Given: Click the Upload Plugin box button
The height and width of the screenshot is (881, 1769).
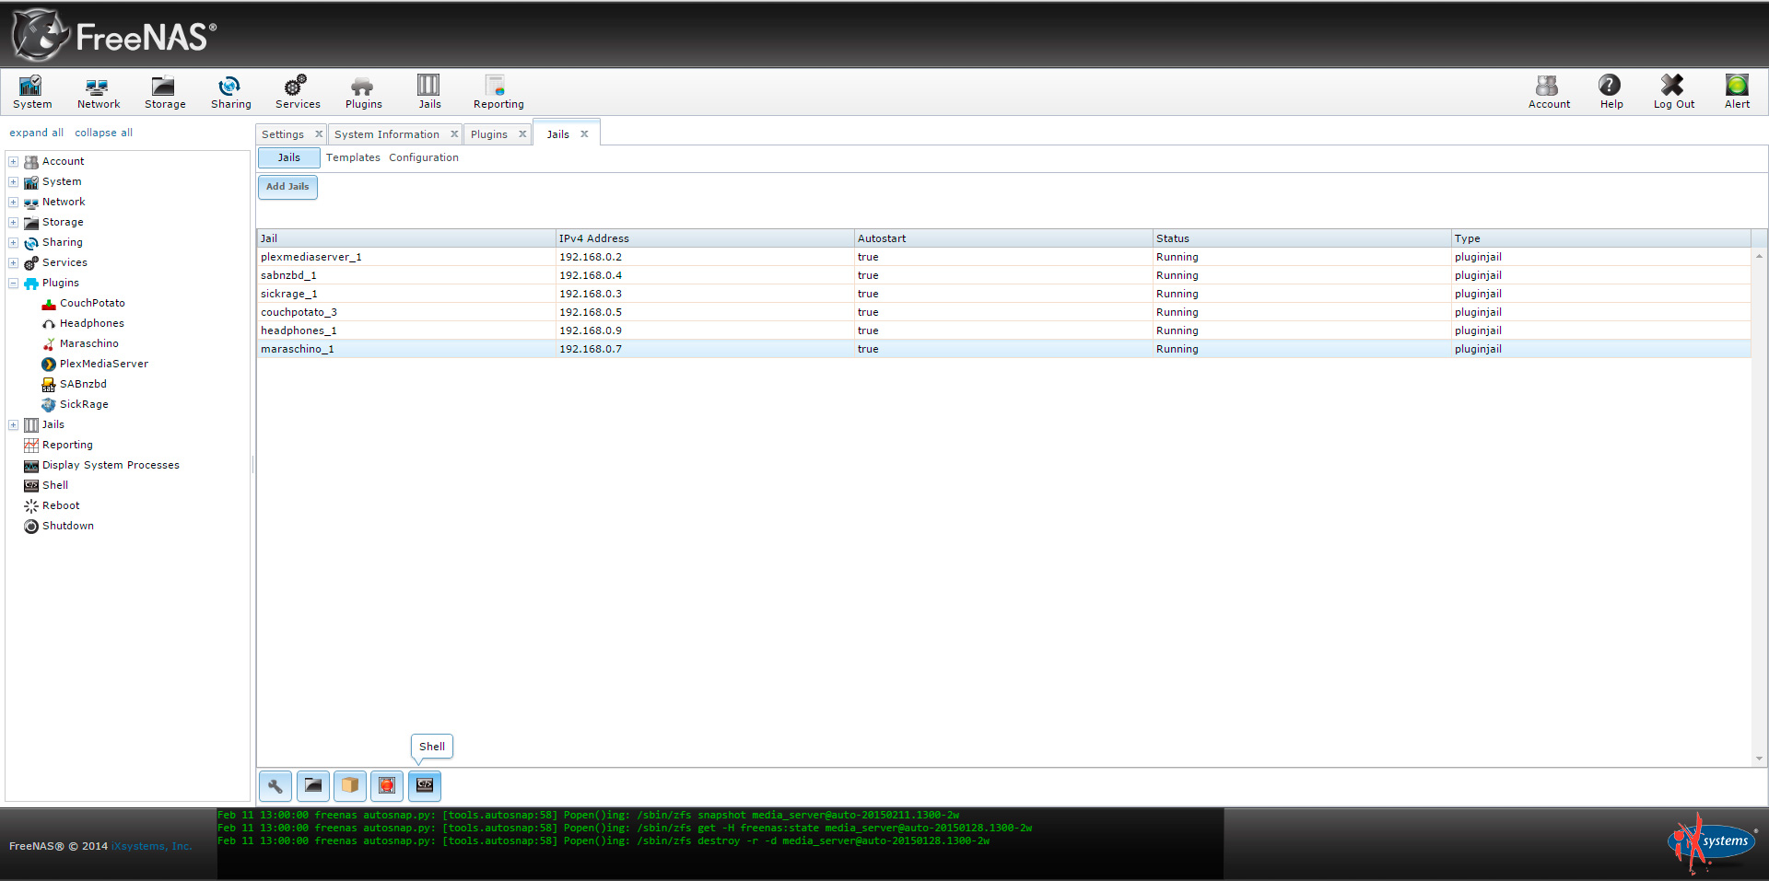Looking at the screenshot, I should tap(350, 786).
